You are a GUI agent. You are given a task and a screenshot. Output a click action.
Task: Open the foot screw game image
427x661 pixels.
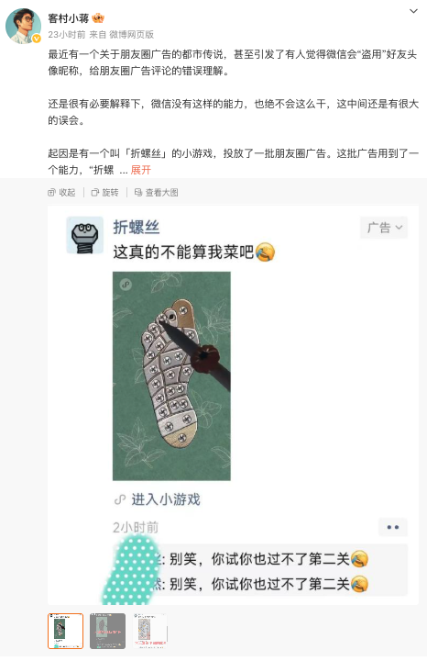pyautogui.click(x=171, y=376)
